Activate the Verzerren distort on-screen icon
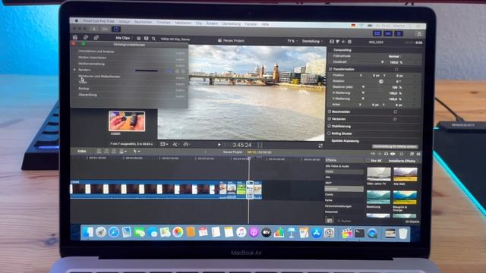Image resolution: width=486 pixels, height=273 pixels. click(x=395, y=119)
